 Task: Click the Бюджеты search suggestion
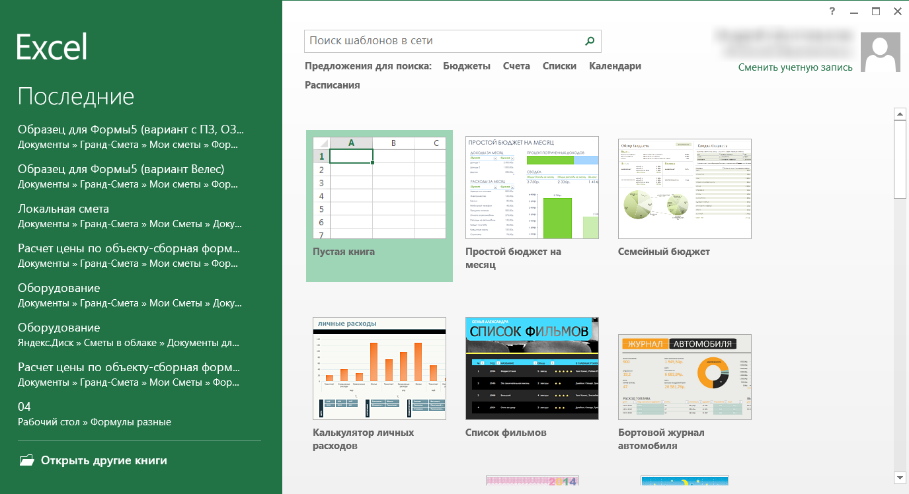point(467,66)
